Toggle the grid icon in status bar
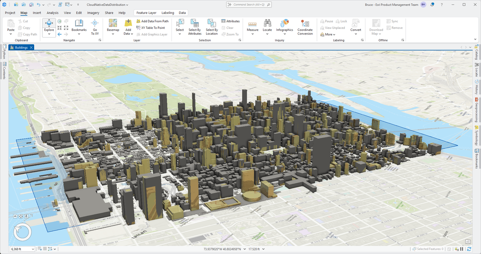Screen dimensions: 481x254 [45, 249]
